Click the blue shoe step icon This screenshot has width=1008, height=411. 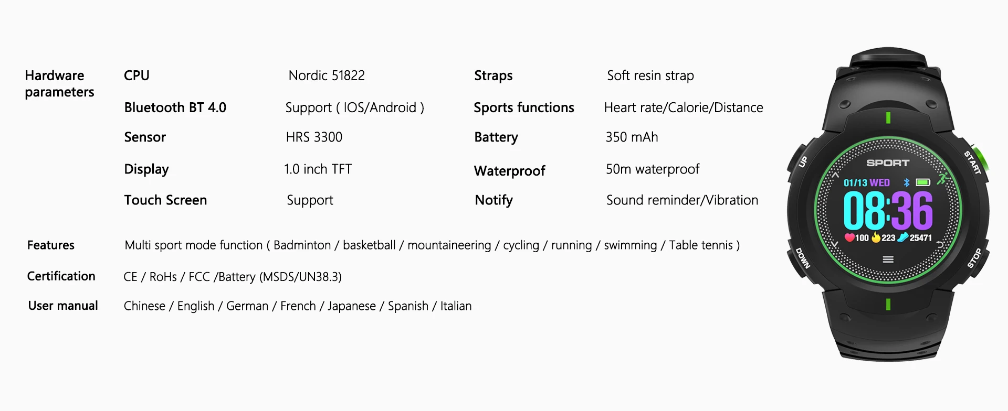click(x=903, y=237)
